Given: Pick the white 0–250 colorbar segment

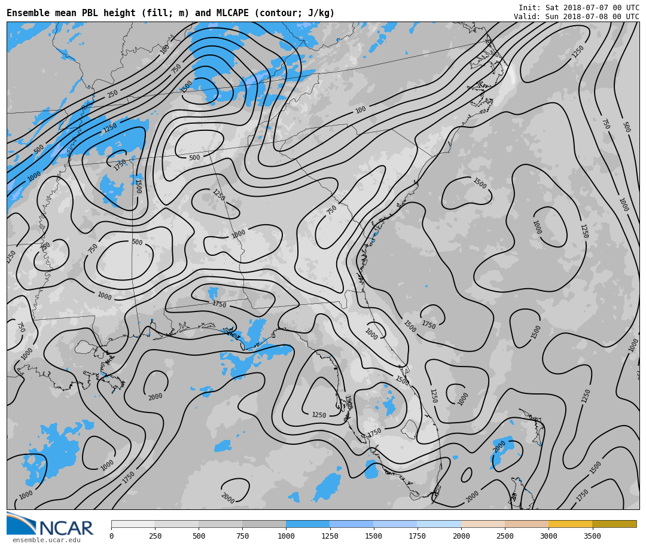Looking at the screenshot, I should pos(133,524).
